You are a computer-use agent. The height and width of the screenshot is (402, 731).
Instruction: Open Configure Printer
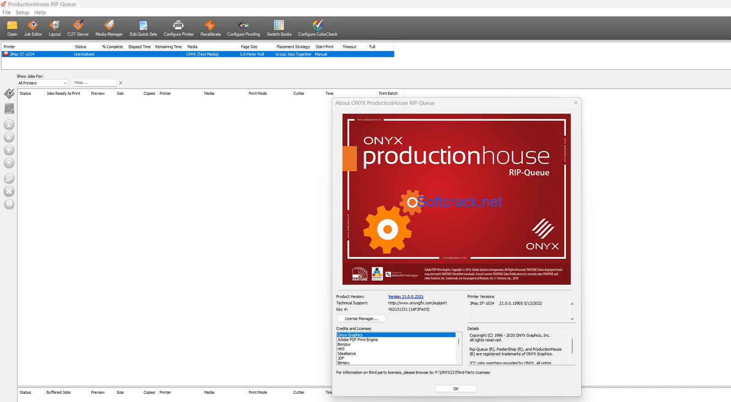click(x=179, y=28)
